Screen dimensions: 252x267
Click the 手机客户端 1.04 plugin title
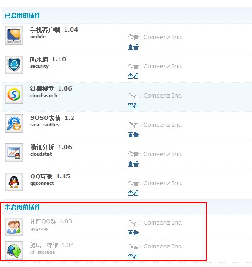pos(54,30)
